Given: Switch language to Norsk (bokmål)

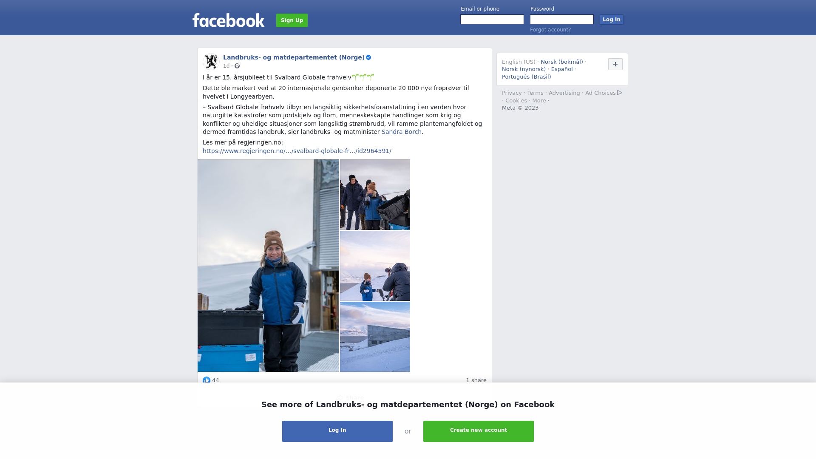Looking at the screenshot, I should click(x=562, y=62).
